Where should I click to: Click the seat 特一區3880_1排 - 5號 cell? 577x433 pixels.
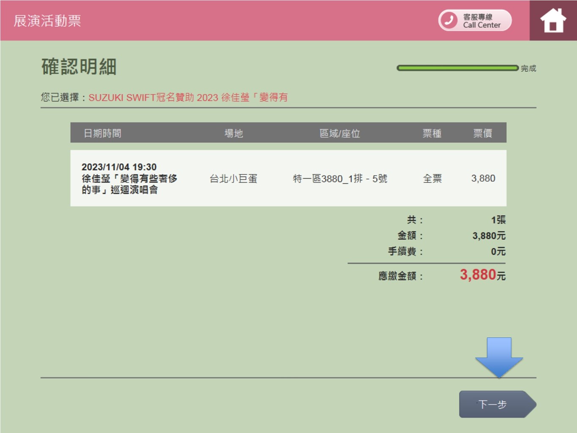pyautogui.click(x=340, y=179)
